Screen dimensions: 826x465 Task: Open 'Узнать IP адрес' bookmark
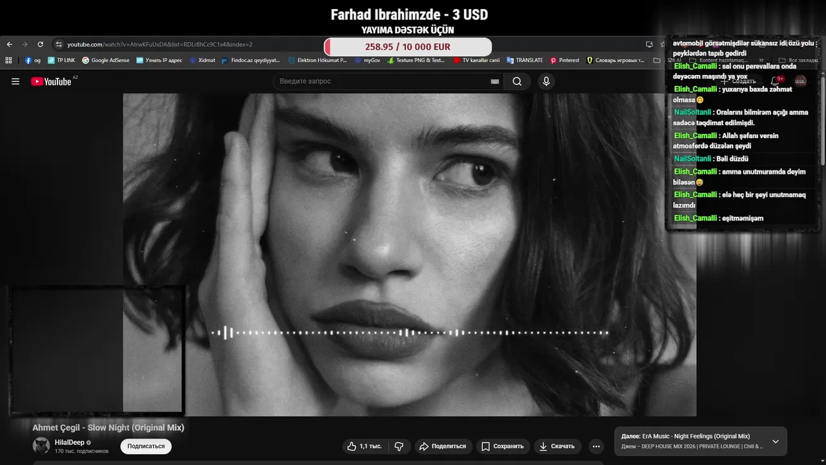coord(159,60)
